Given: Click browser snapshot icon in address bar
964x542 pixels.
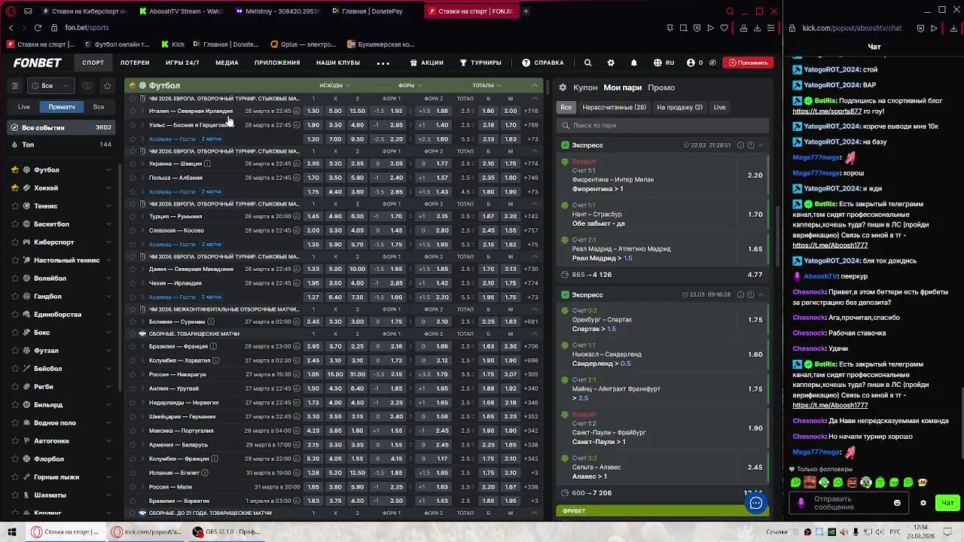Looking at the screenshot, I should (x=684, y=28).
